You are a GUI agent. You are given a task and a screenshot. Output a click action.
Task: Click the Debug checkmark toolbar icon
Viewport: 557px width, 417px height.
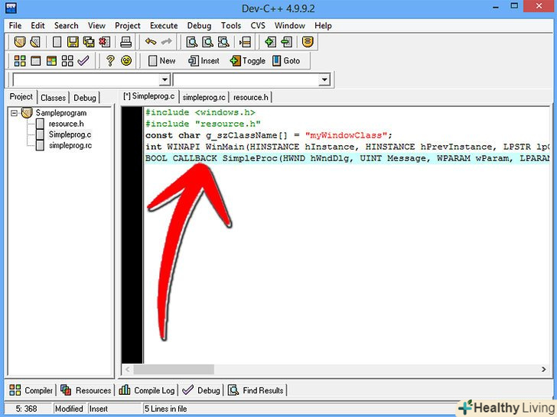coord(83,60)
